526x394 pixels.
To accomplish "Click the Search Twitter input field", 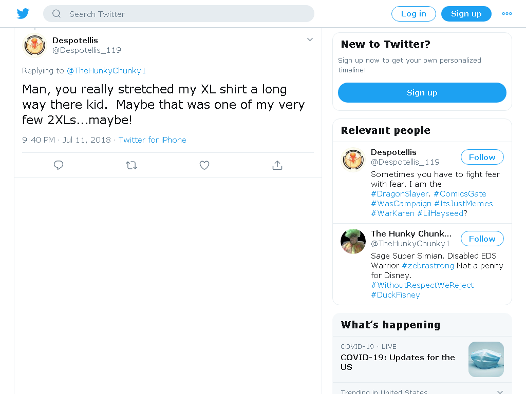I will click(x=179, y=14).
